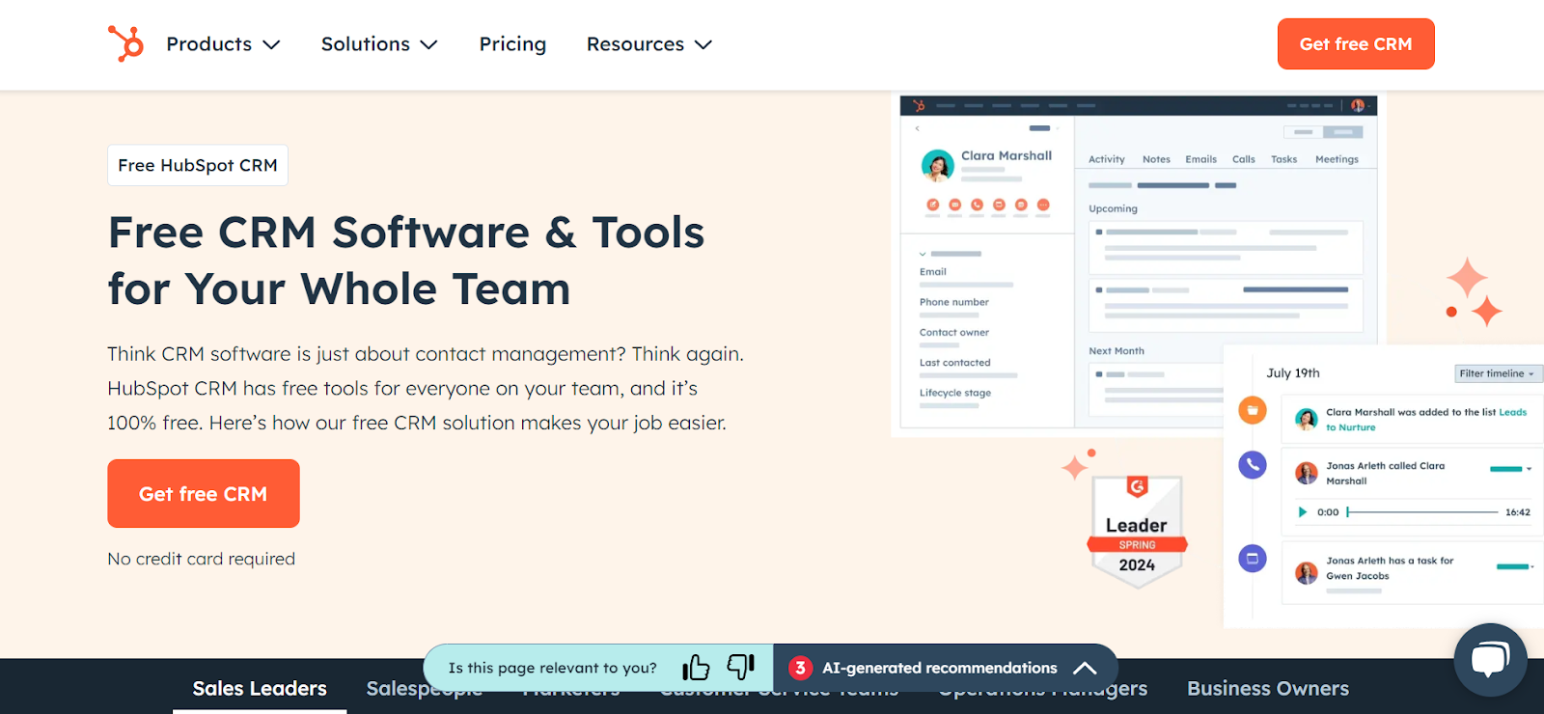
Task: Click the July 19th timeline date
Action: (1293, 373)
